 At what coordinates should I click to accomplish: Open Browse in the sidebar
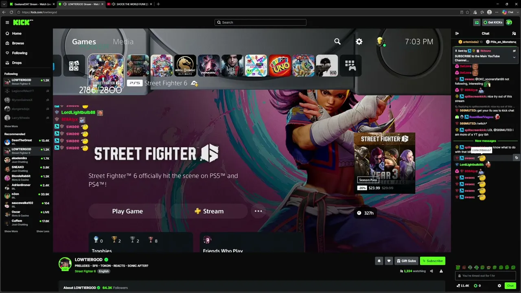click(x=18, y=43)
